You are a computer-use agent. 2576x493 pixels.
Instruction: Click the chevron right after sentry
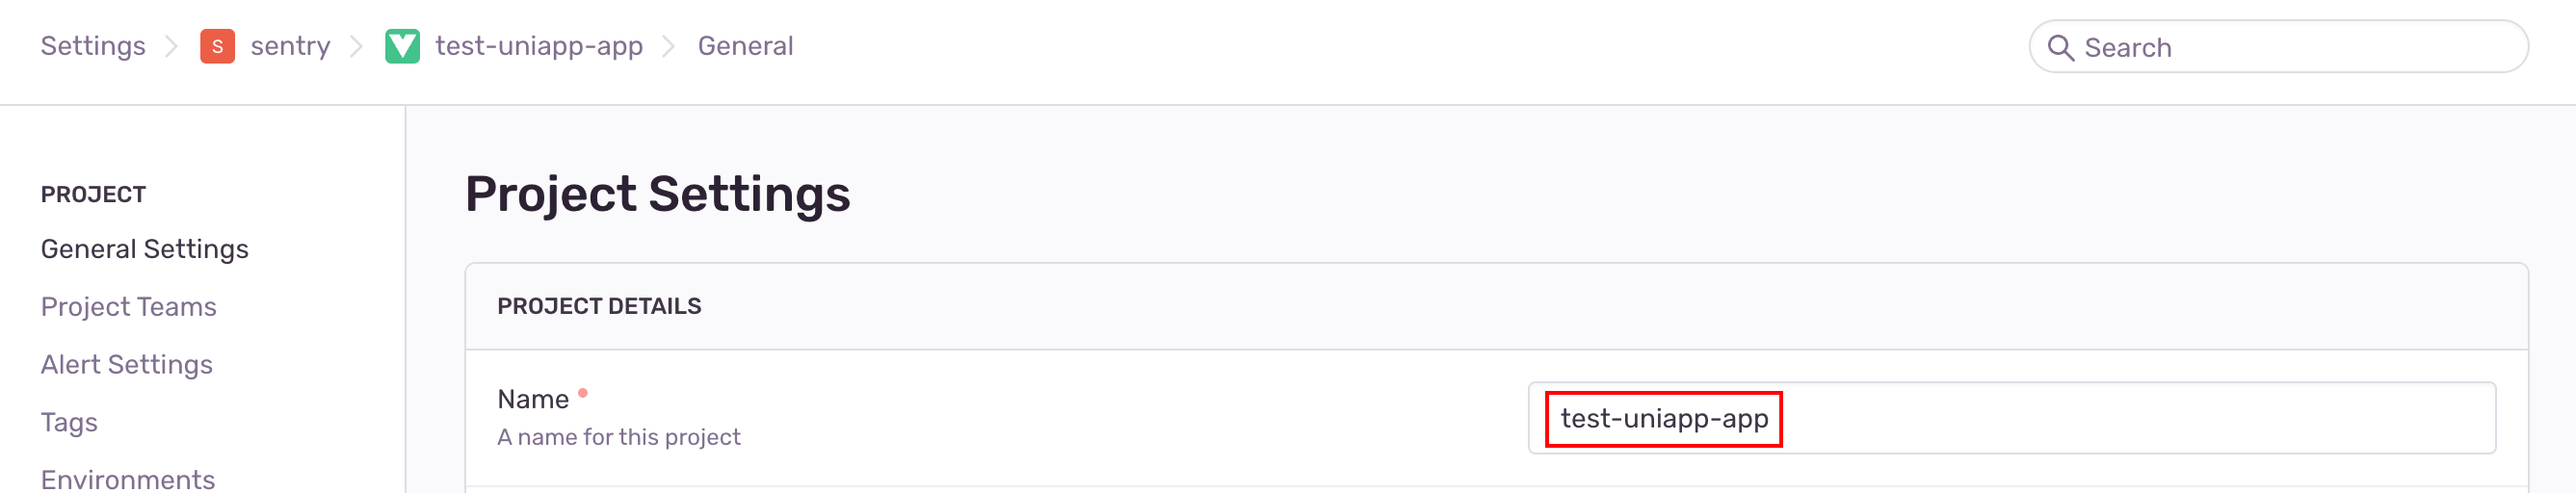tap(356, 47)
